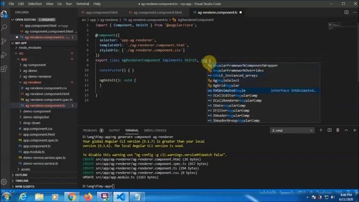359x202 pixels.
Task: Open the Terminal menu
Action: tap(82, 4)
